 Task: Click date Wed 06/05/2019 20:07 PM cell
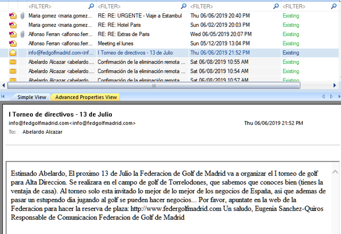point(221,34)
